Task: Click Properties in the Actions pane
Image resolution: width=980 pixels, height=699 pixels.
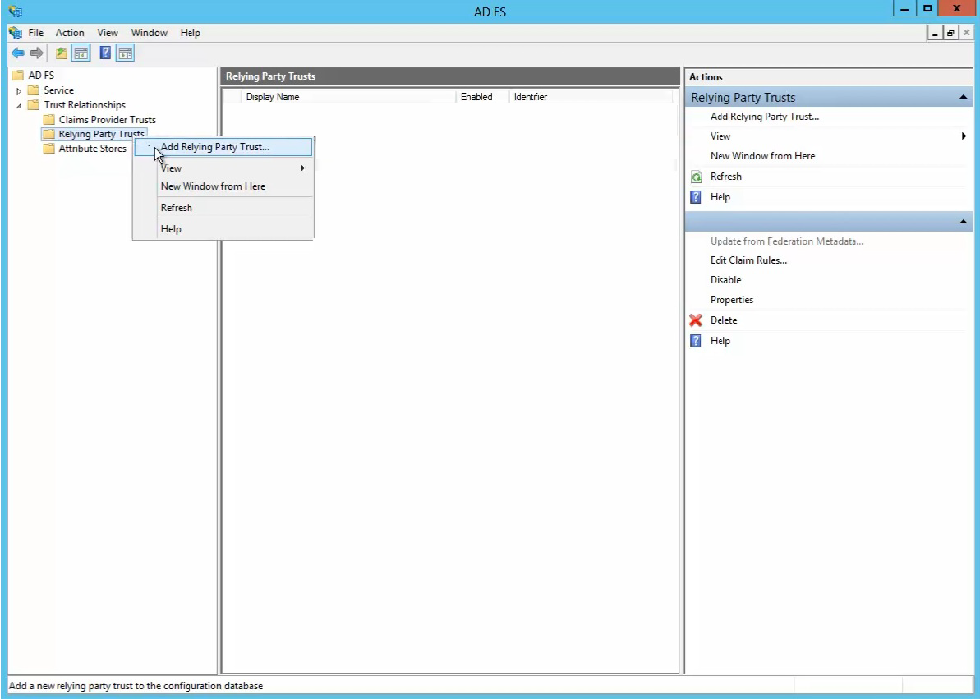Action: click(x=731, y=300)
